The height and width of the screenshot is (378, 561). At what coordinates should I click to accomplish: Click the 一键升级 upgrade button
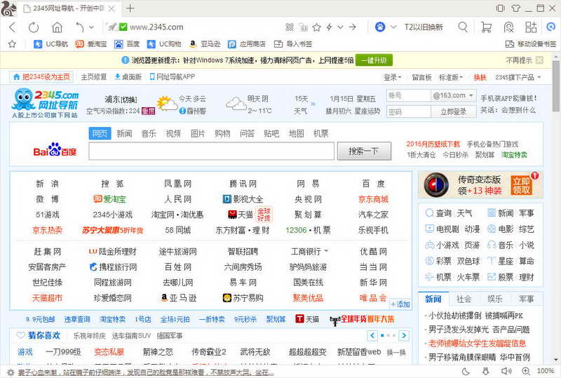point(374,60)
